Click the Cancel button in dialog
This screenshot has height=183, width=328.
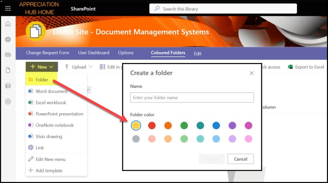click(x=240, y=159)
